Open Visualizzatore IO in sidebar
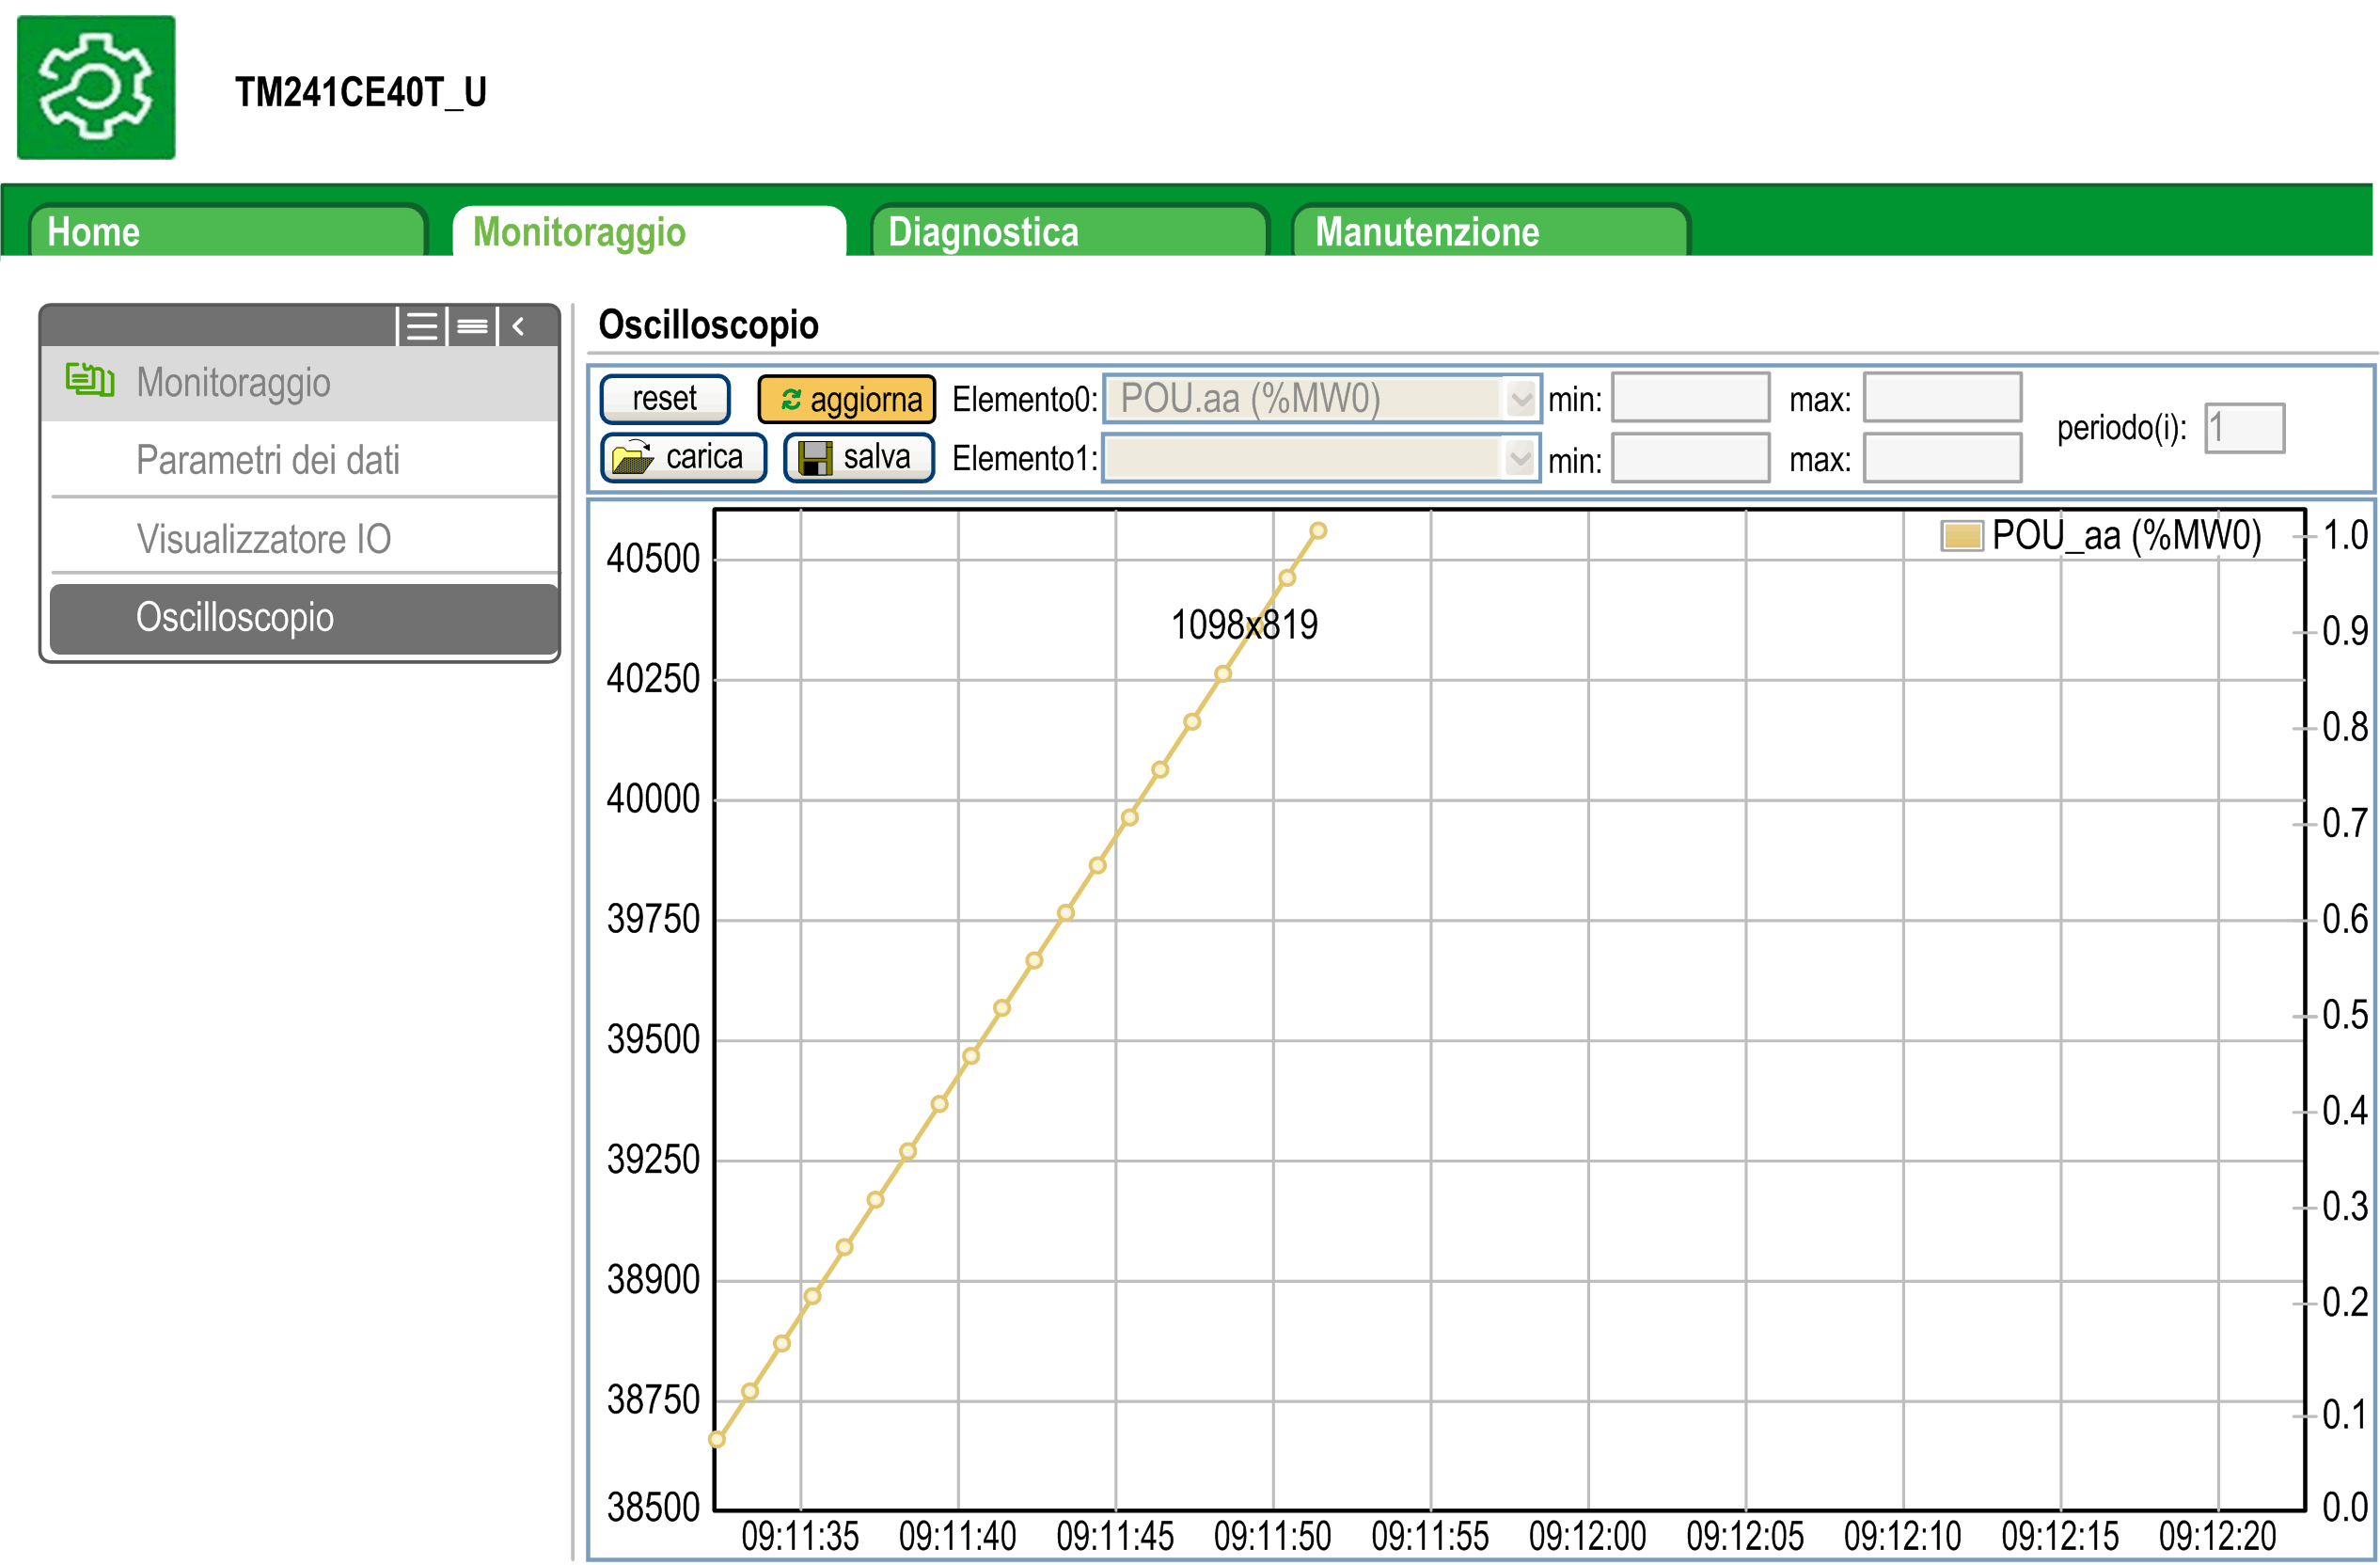This screenshot has height=1565, width=2380. 264,538
